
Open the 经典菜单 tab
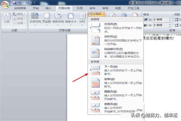point(20,8)
